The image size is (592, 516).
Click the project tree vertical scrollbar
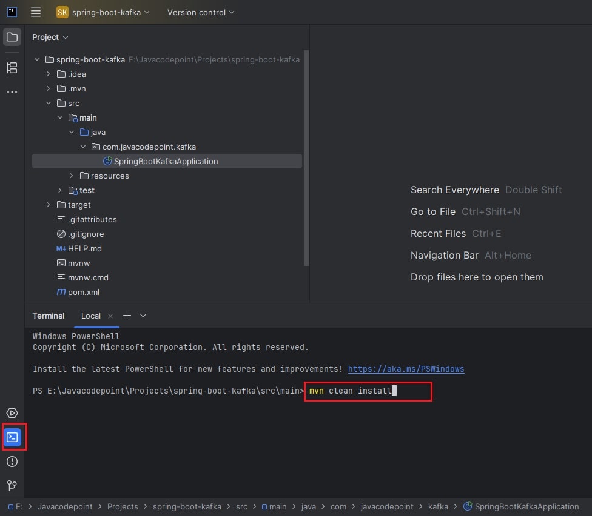[x=306, y=157]
